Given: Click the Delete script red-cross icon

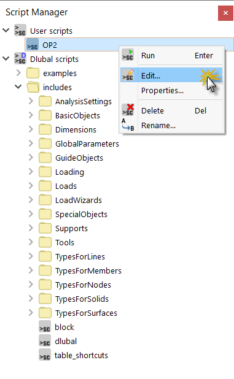Looking at the screenshot, I should coord(128,110).
